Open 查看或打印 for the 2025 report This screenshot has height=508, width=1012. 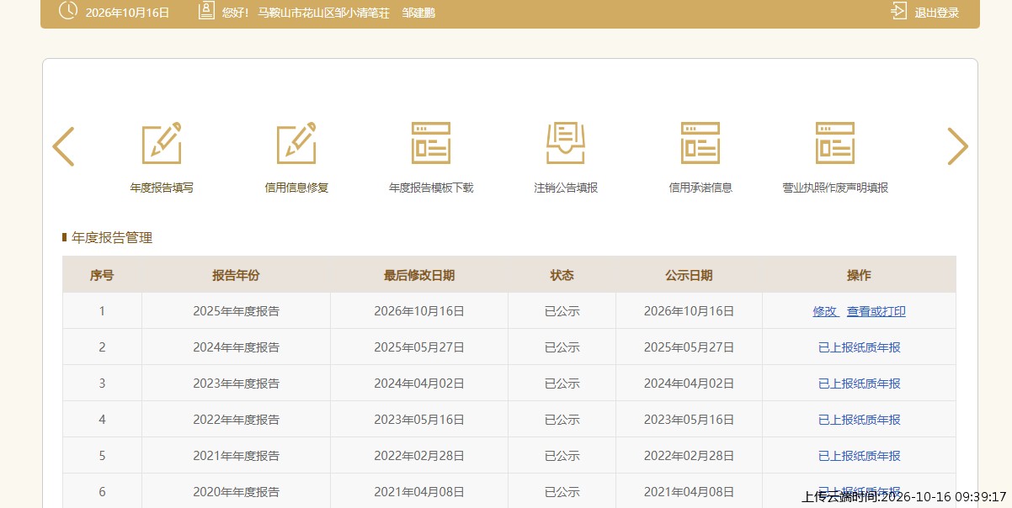click(876, 311)
